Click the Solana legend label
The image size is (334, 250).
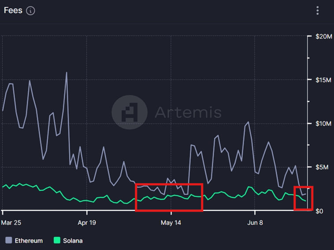pos(73,241)
